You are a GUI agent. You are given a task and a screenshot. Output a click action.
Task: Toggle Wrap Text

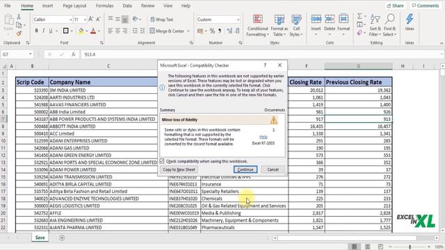tap(161, 19)
